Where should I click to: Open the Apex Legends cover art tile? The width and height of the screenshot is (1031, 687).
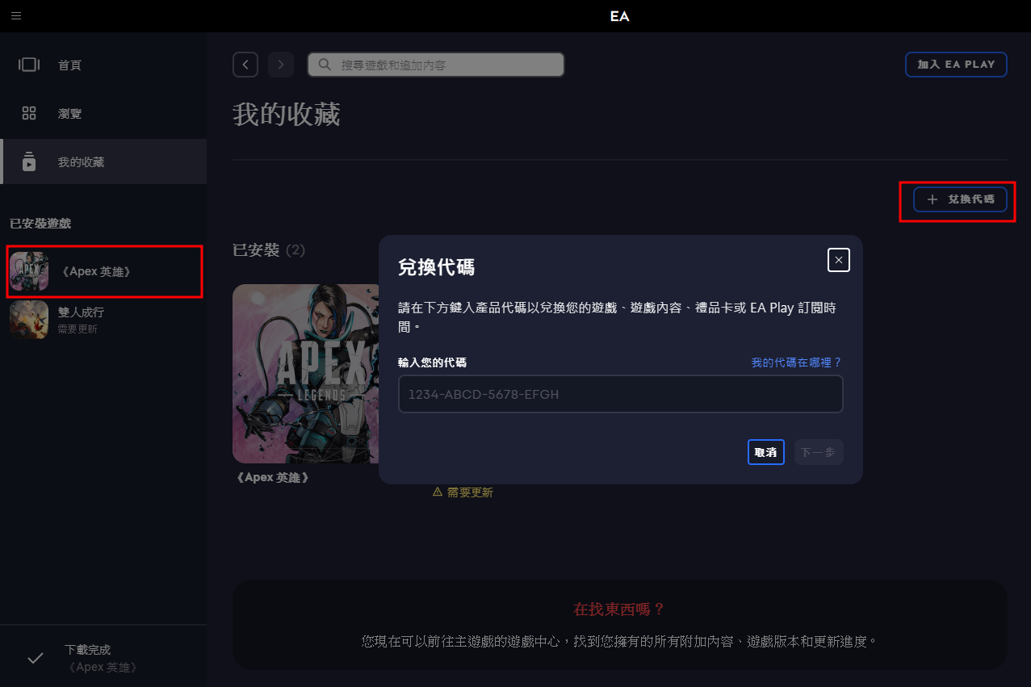306,373
